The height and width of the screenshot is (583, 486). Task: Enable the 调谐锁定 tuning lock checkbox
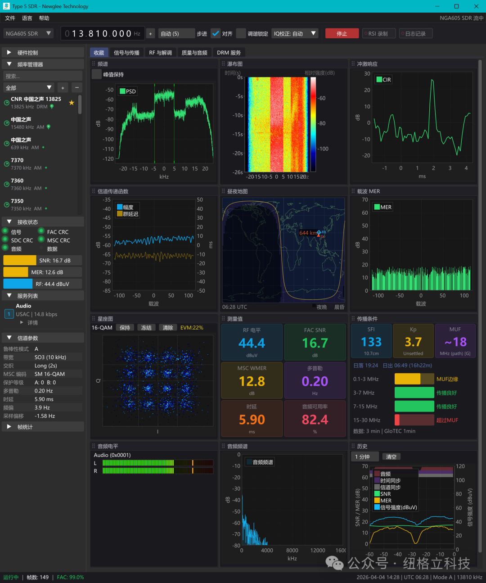pos(241,34)
